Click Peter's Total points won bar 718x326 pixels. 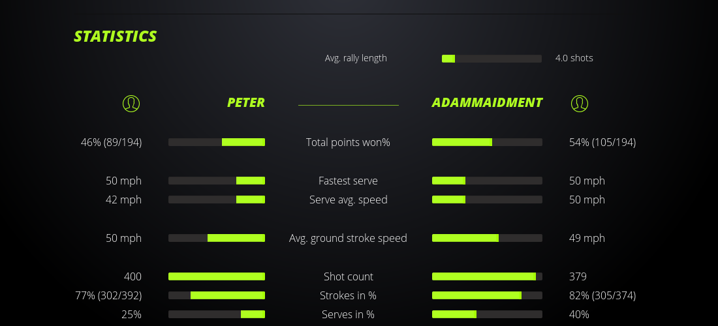pyautogui.click(x=217, y=142)
